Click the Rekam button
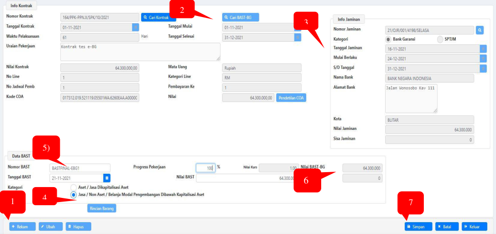This screenshot has height=234, width=496. [x=22, y=226]
